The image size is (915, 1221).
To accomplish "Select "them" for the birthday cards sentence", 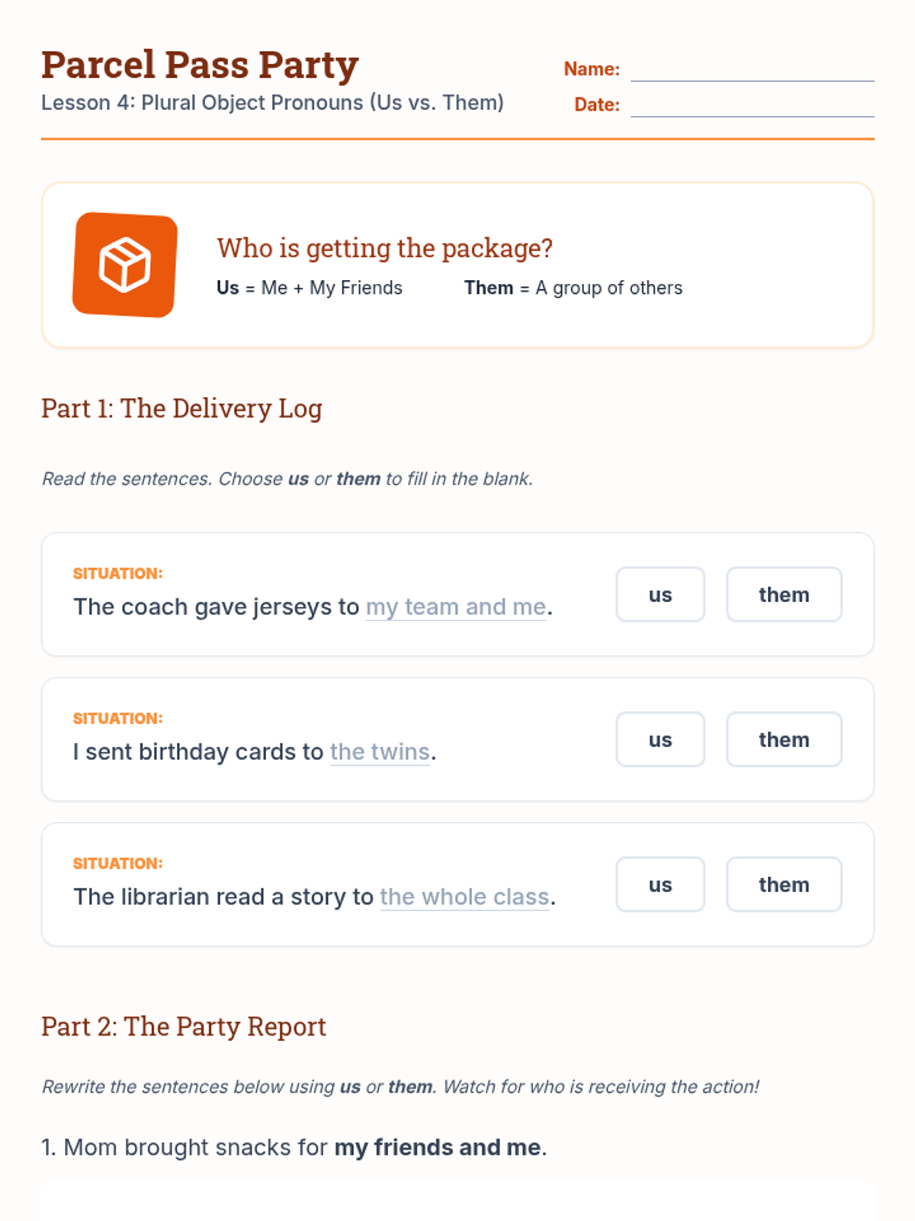I will [784, 739].
